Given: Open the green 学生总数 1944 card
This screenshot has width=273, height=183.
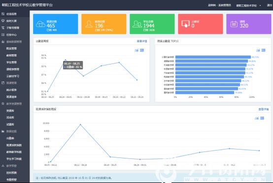Looking at the screenshot, I should tap(152, 24).
